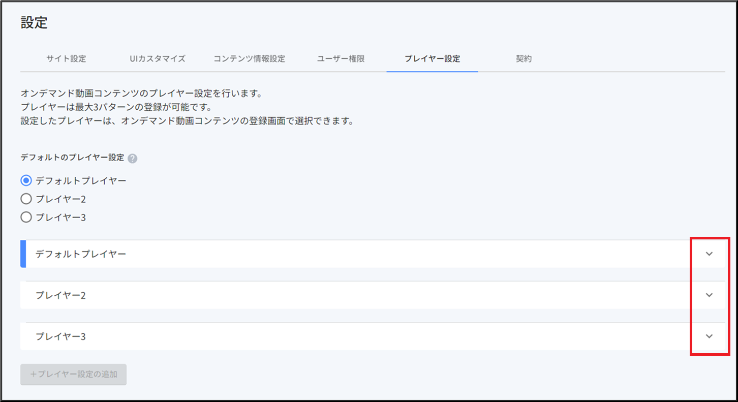Click the デフォルトプレイヤー accordion row title
This screenshot has width=738, height=402.
(x=81, y=254)
